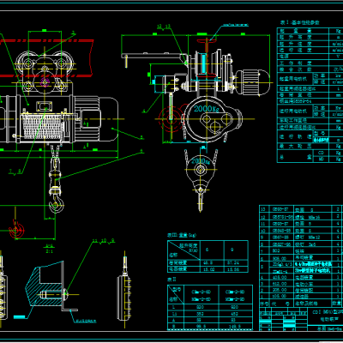Select the 802 code in the parts list
343x343 pixels.
point(276,251)
